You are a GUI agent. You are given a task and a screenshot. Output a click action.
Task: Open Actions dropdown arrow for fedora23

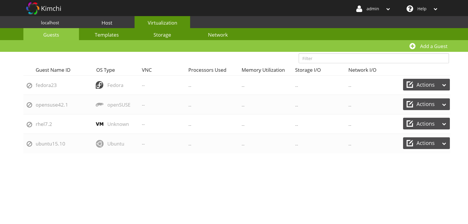(x=444, y=85)
